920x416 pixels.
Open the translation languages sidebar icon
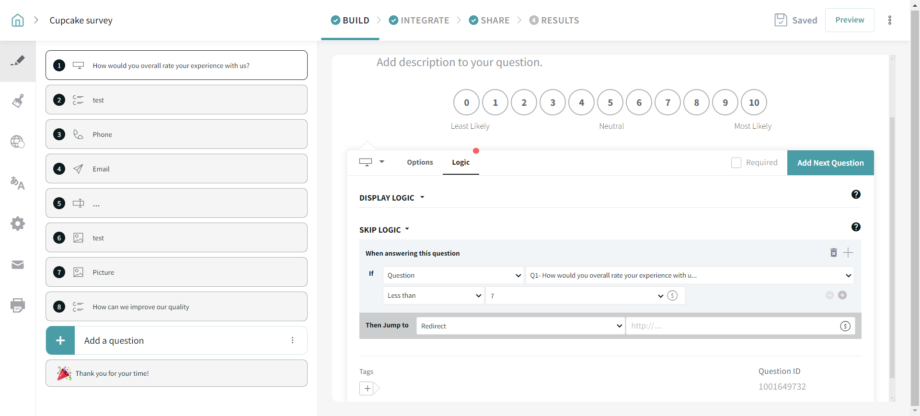[18, 183]
